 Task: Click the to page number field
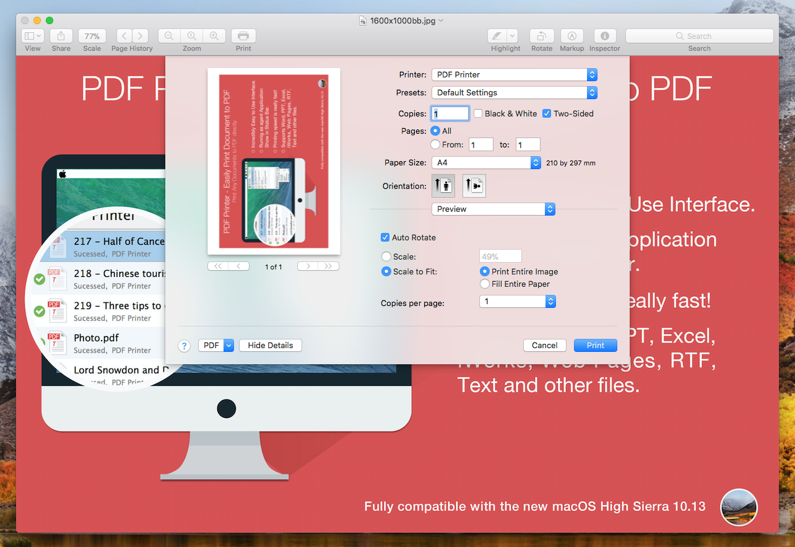528,144
